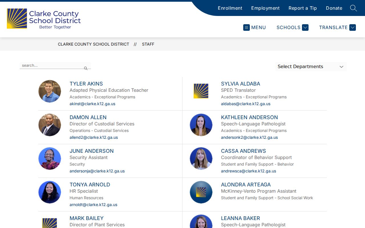Viewport: 365px width, 228px height.
Task: Select text 'HR Specialist'
Action: (84, 191)
